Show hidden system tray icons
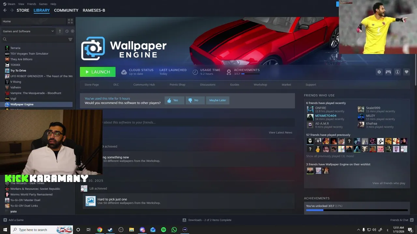 [358, 230]
